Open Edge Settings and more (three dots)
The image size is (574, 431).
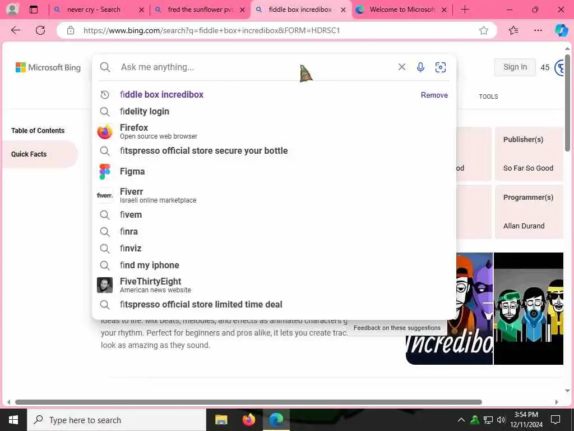click(538, 30)
